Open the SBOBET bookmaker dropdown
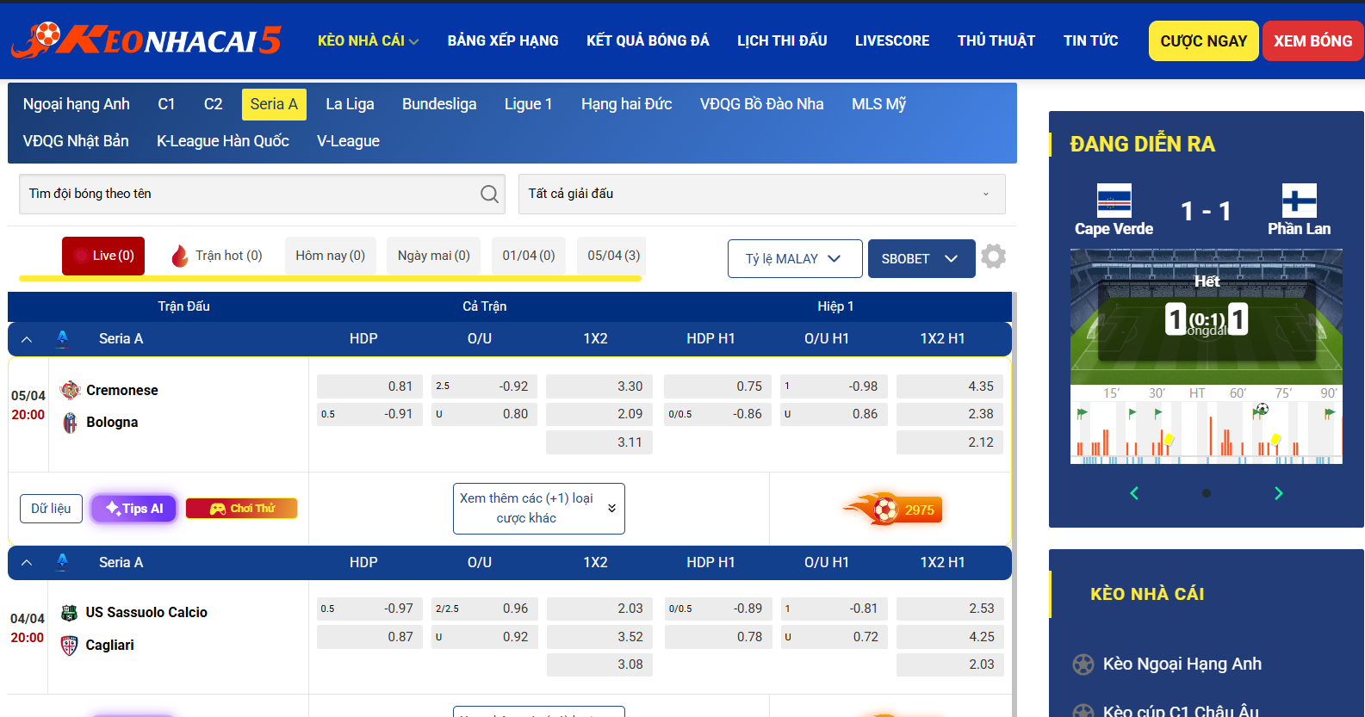The height and width of the screenshot is (717, 1365). click(921, 259)
